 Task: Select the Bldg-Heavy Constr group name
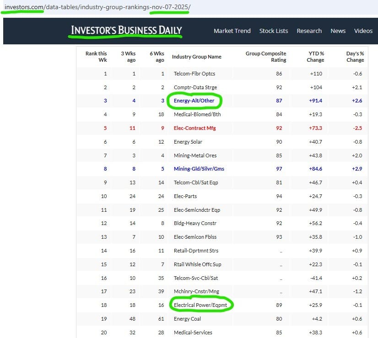coord(195,223)
